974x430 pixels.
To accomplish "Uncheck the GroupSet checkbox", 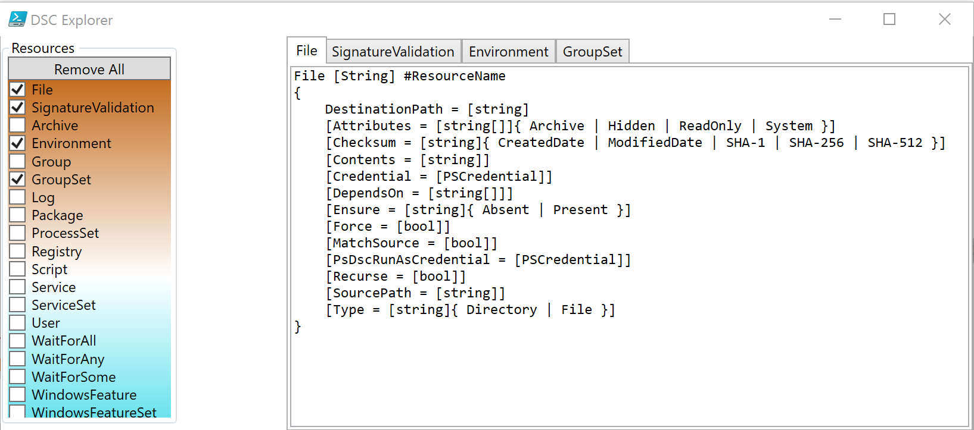I will tap(17, 179).
